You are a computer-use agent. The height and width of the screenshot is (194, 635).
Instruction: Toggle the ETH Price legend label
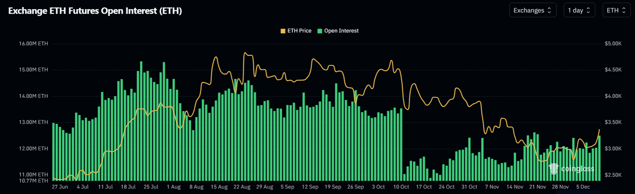tap(299, 31)
